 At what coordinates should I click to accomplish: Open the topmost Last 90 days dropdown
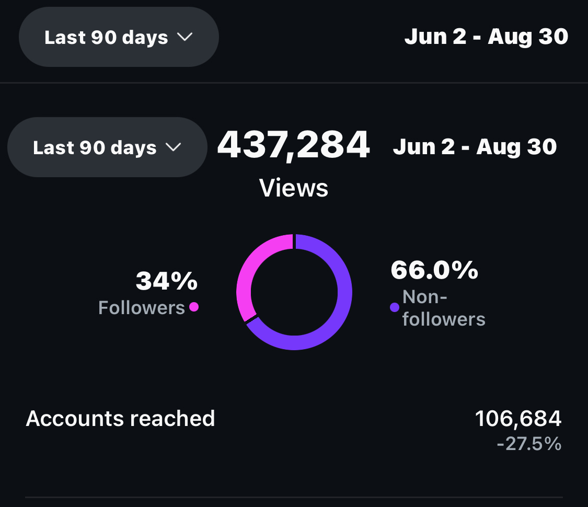click(118, 37)
